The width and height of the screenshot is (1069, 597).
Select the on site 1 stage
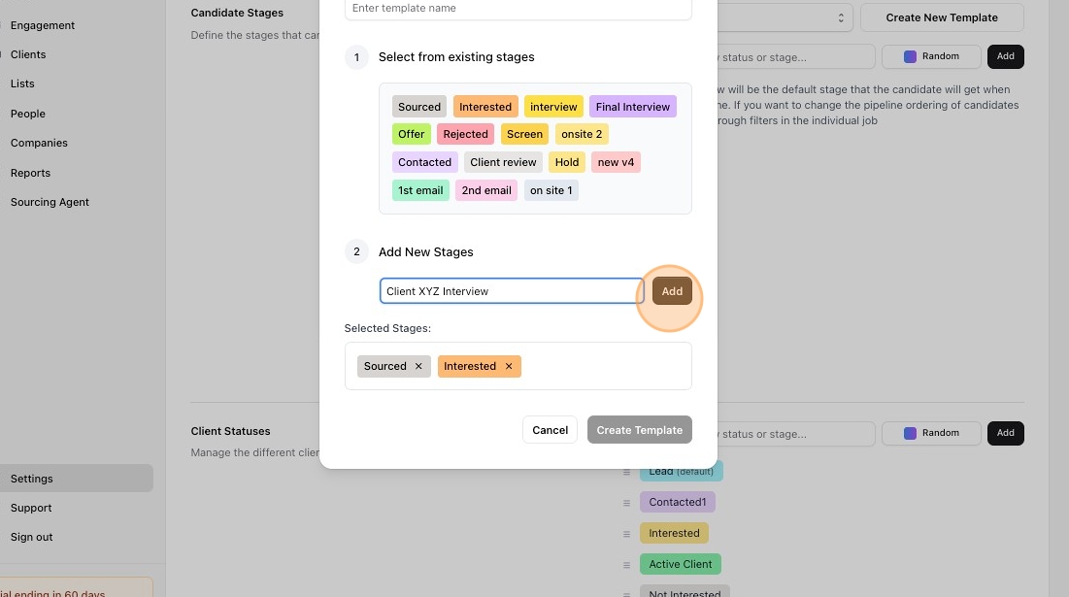click(x=551, y=190)
